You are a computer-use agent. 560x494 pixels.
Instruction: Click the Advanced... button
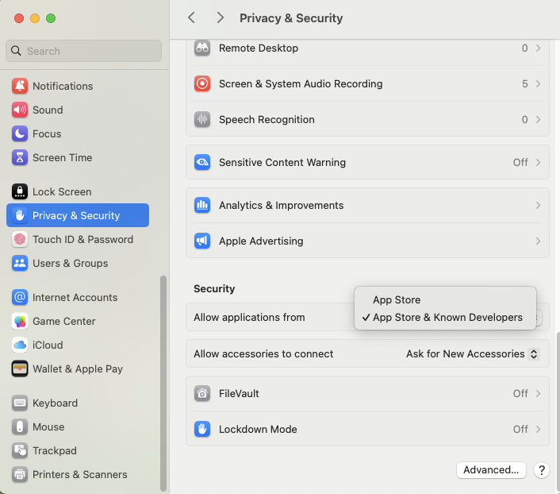(491, 469)
